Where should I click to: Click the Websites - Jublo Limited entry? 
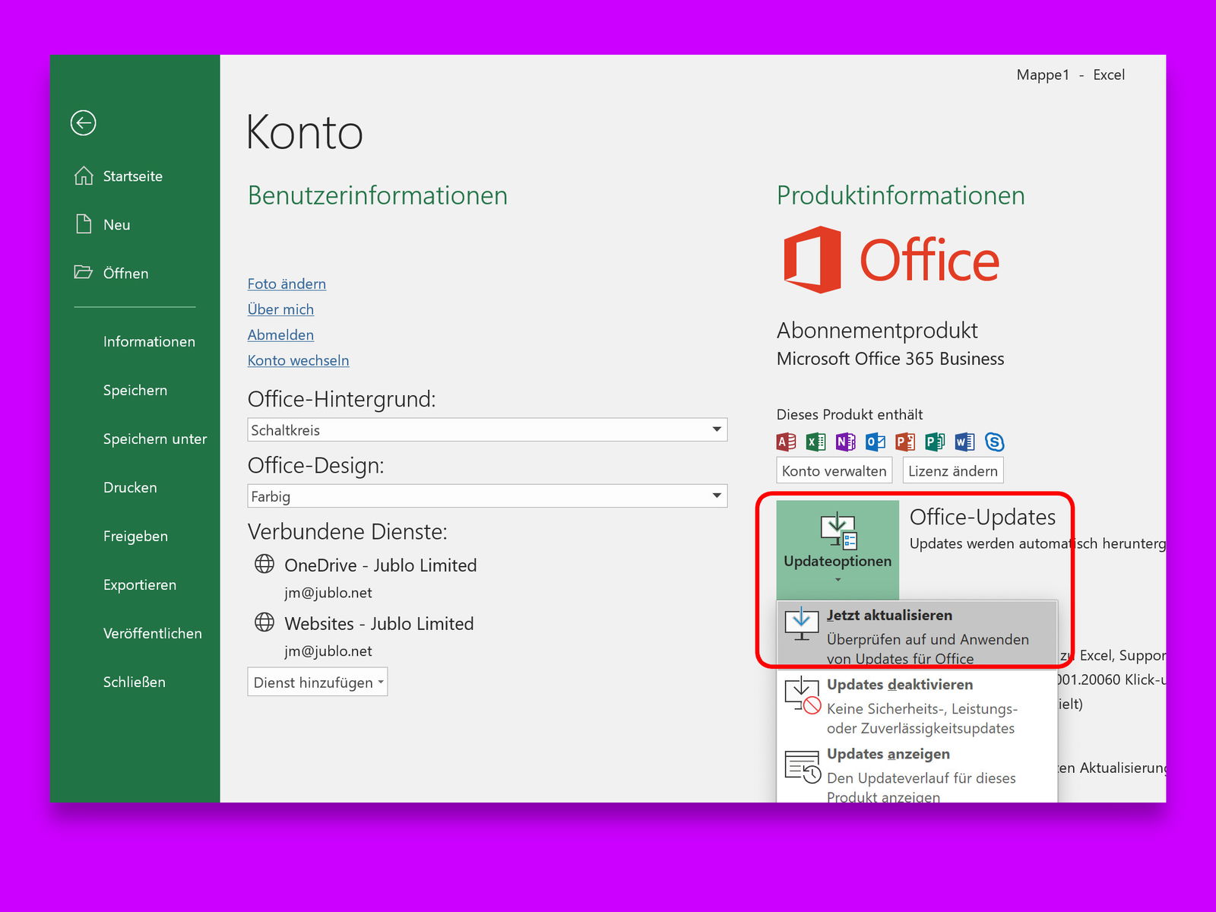click(379, 623)
